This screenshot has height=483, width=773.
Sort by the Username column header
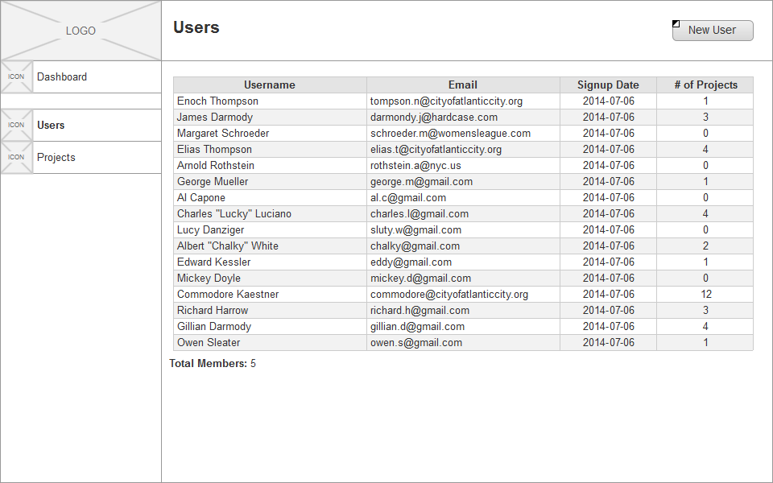point(270,85)
